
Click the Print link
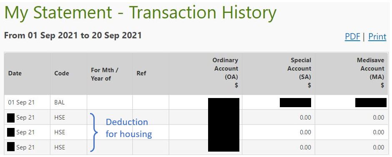(x=377, y=37)
